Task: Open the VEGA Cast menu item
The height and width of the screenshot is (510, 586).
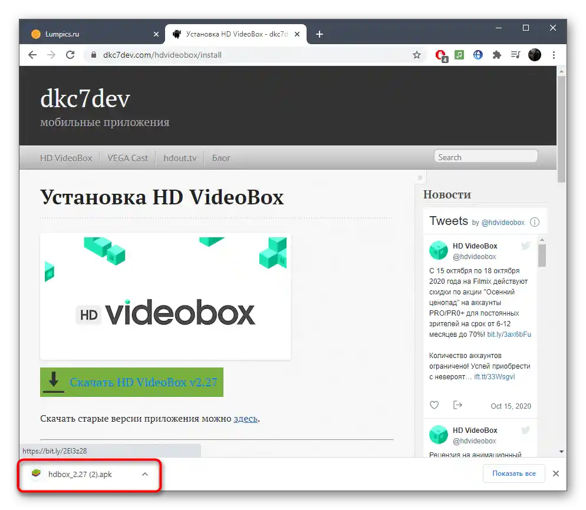Action: point(128,158)
